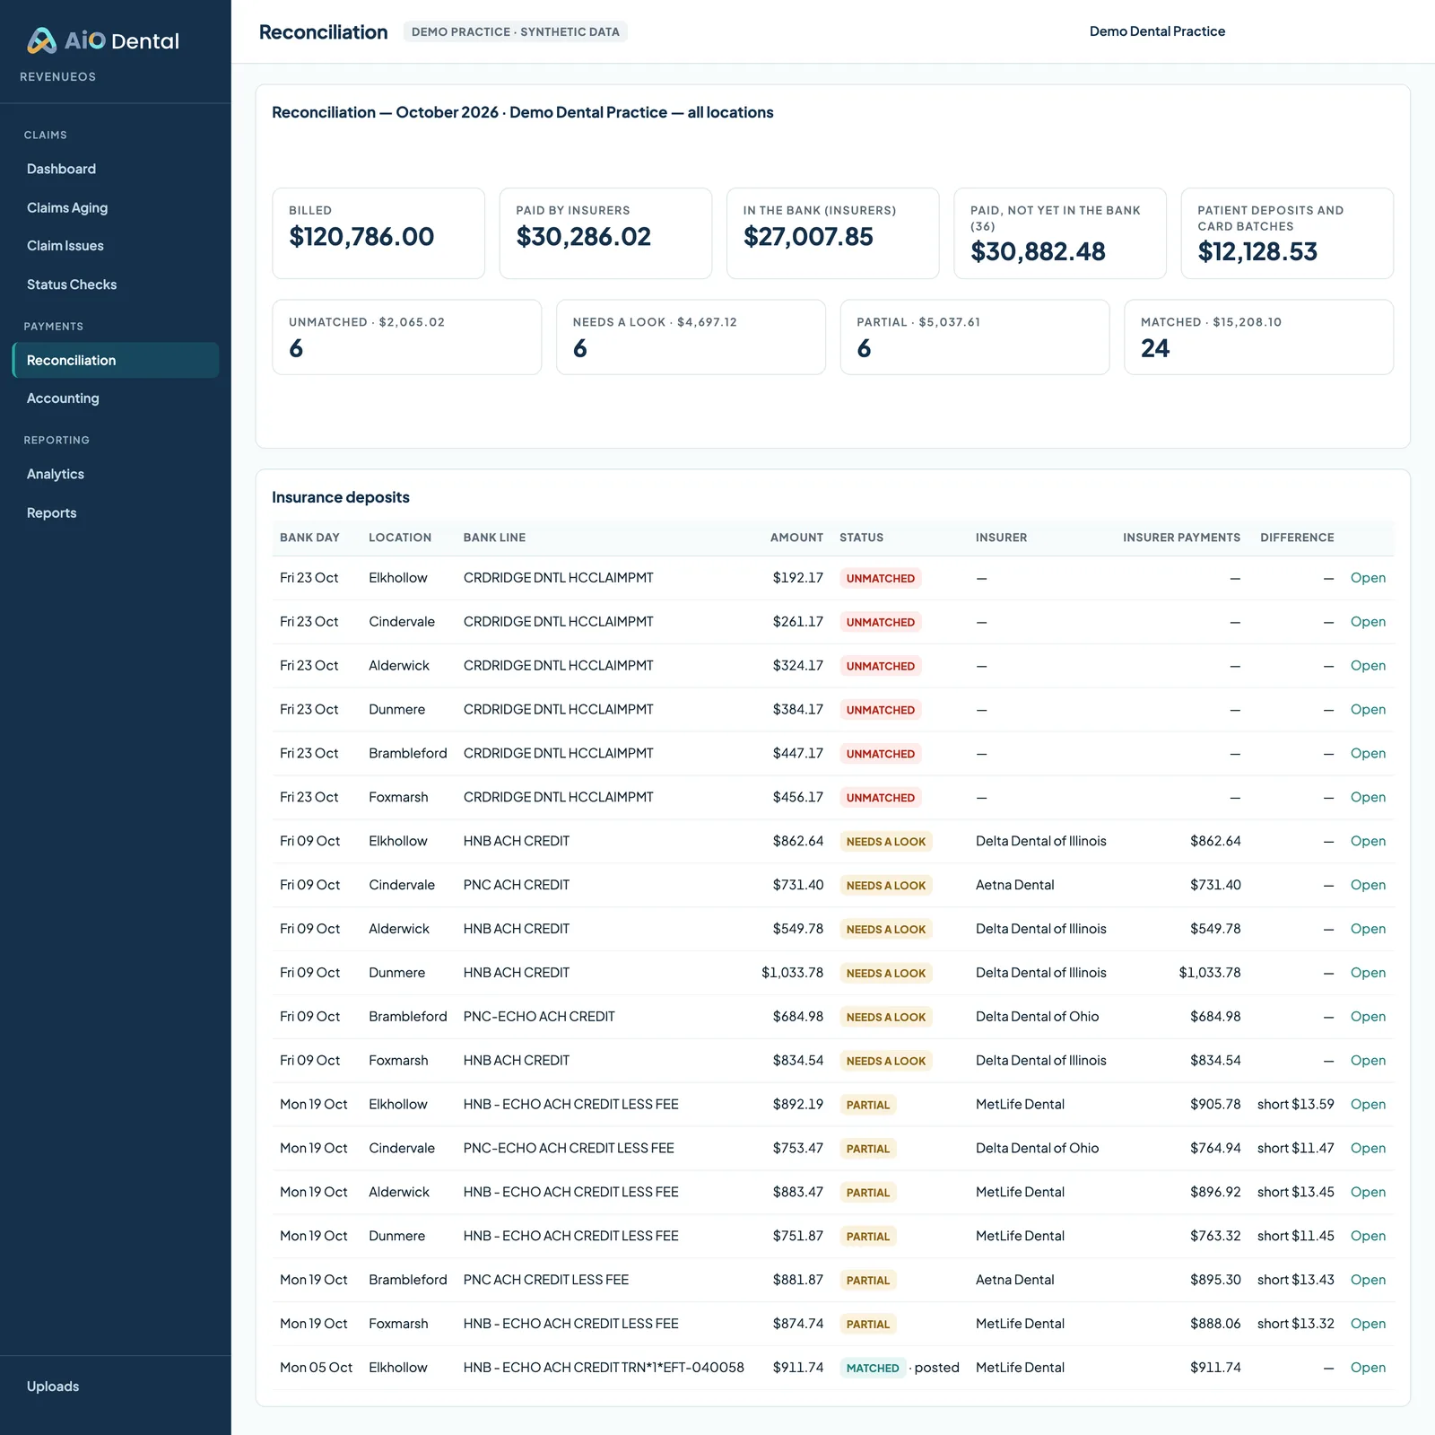Open the $1,033.78 Dunmere deposit row
Viewport: 1435px width, 1435px height.
click(1368, 973)
